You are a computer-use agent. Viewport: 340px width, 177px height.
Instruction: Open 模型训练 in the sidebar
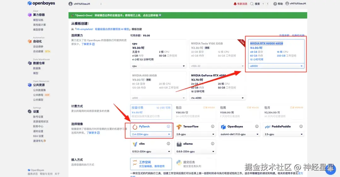(38, 20)
